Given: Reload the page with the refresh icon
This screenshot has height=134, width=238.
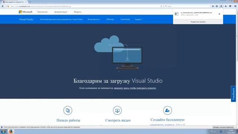Looking at the screenshot, I should click(161, 6).
